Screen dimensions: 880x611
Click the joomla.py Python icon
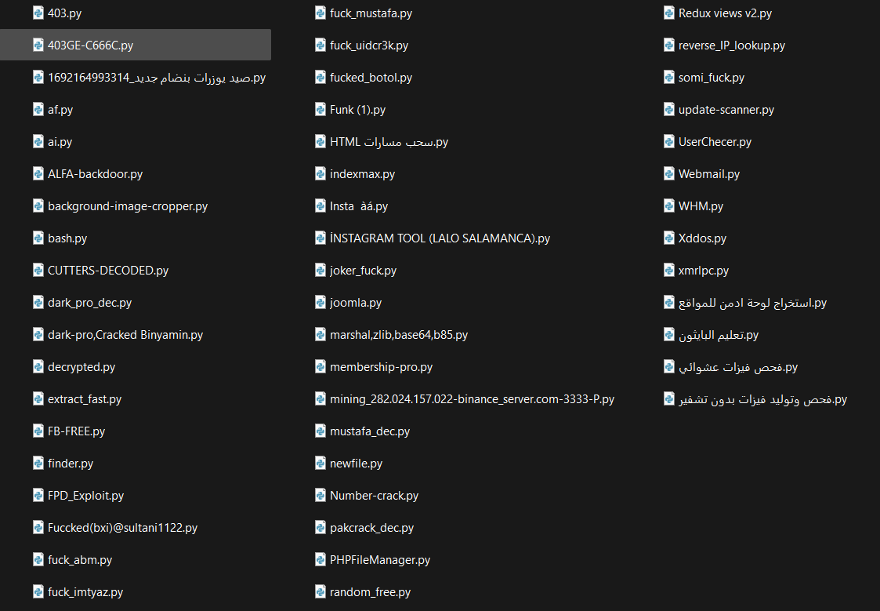coord(320,302)
